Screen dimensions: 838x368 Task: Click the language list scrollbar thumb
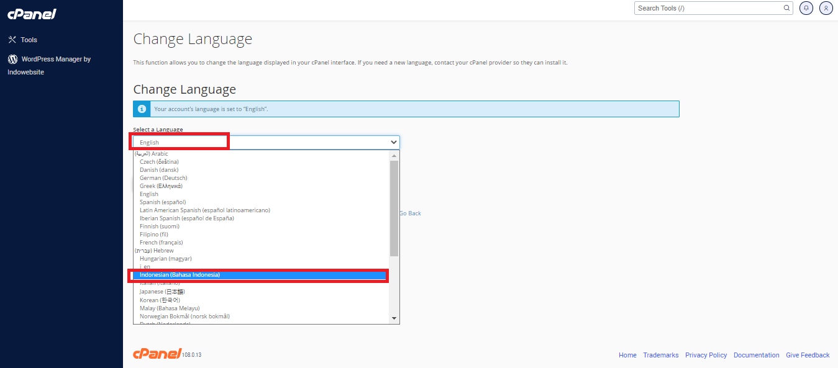394,208
